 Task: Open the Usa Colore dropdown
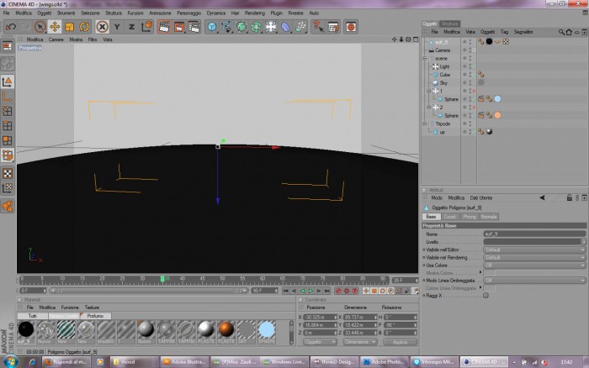click(x=534, y=265)
